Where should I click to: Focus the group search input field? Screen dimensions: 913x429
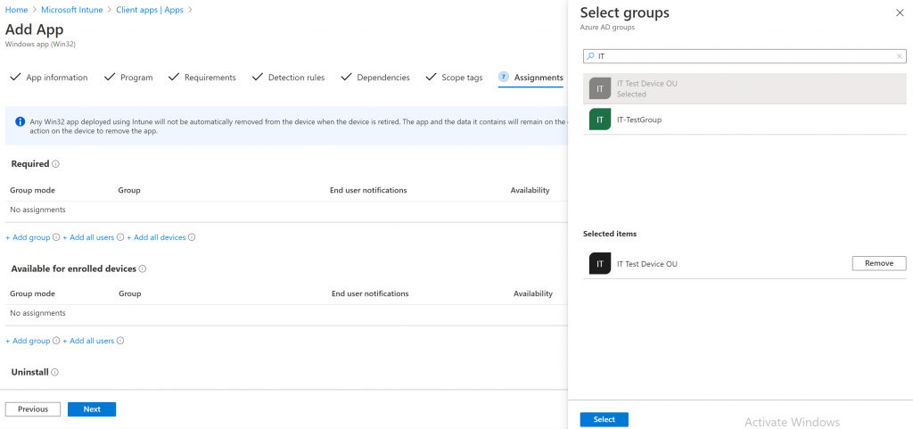(744, 56)
